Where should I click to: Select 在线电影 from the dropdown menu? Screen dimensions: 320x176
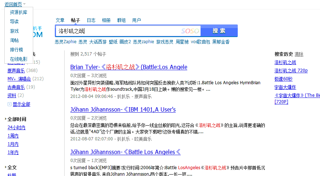tap(18, 59)
